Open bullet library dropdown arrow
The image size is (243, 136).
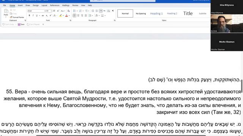(77, 11)
